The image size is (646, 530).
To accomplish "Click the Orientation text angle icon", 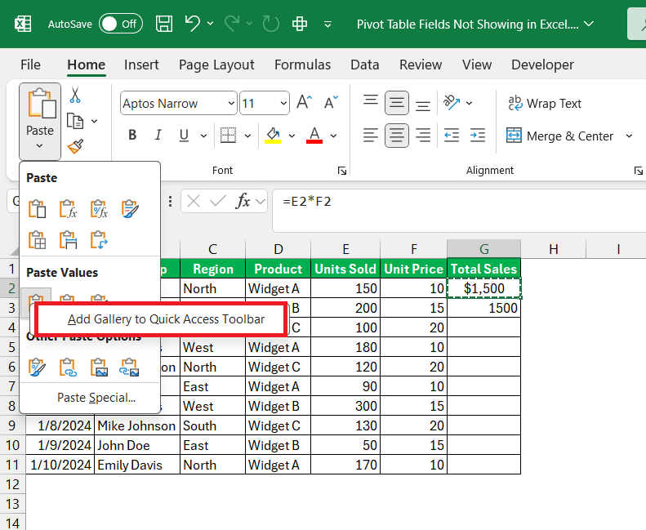I will tap(451, 102).
